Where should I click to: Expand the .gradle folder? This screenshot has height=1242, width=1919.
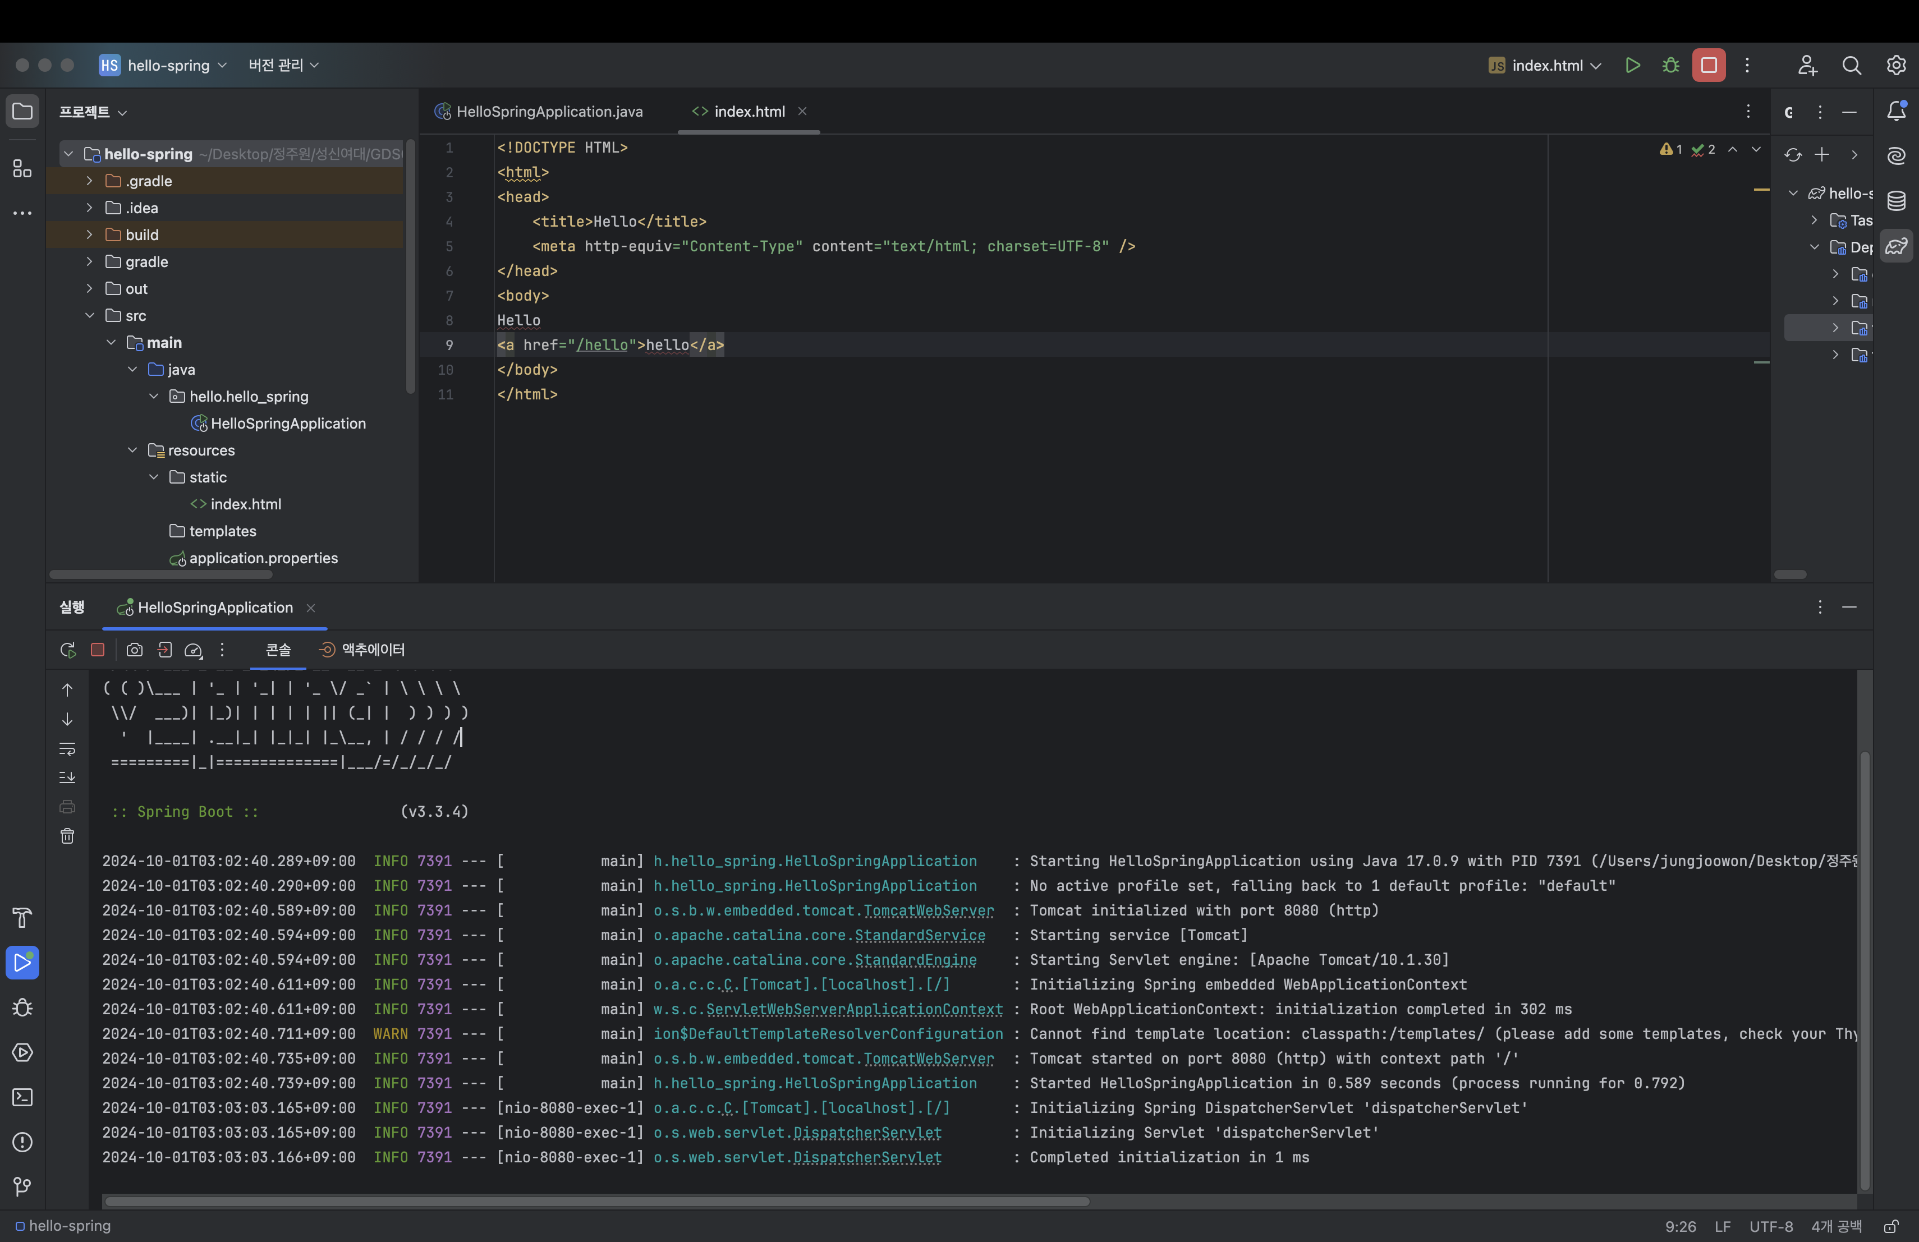[90, 181]
